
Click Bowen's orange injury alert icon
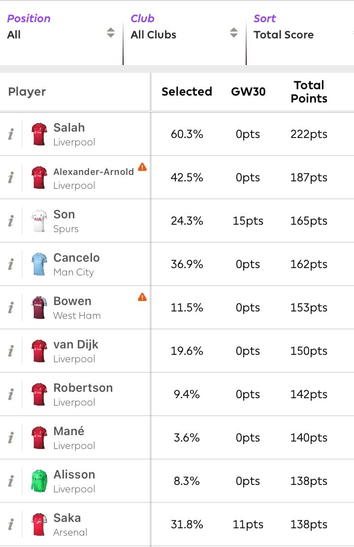pos(142,297)
